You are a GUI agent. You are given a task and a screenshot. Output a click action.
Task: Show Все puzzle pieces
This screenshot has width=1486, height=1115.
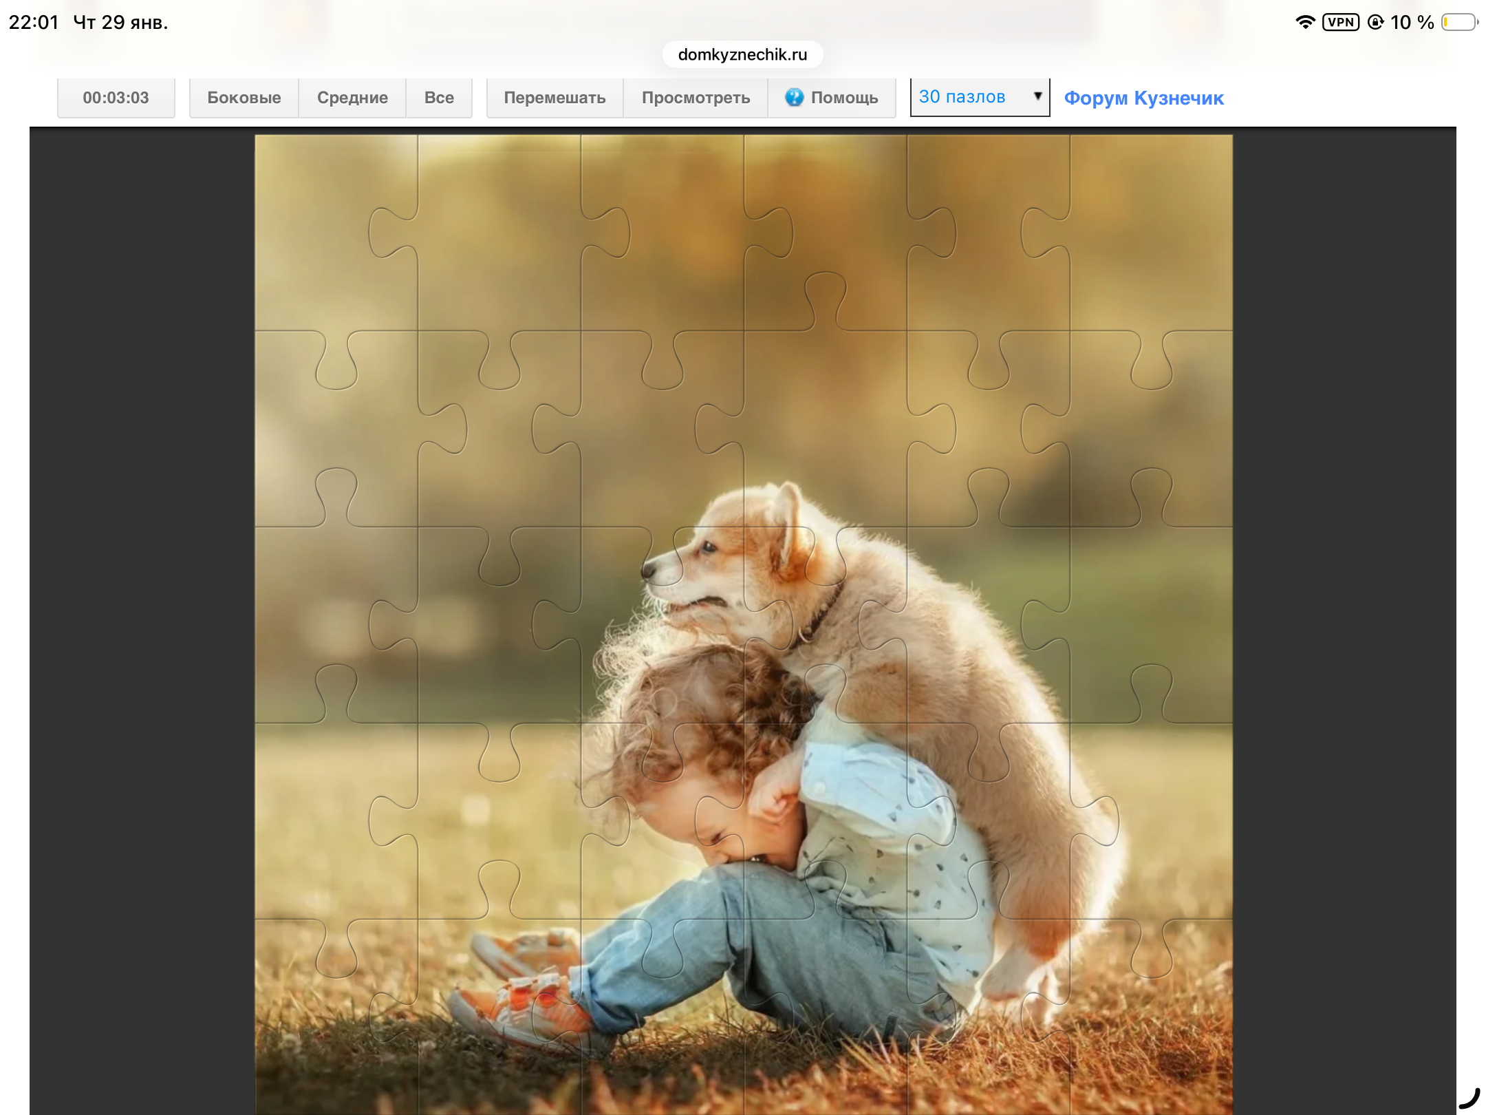(x=439, y=98)
